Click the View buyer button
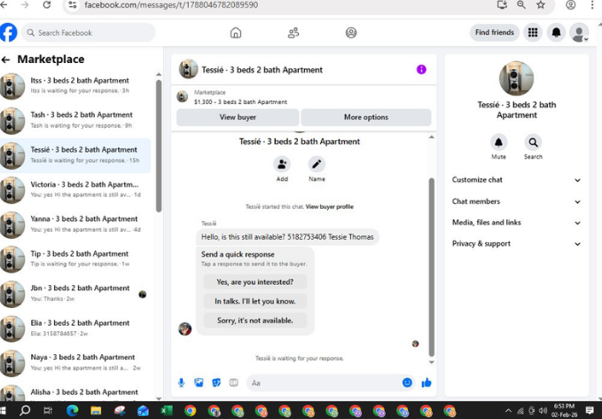602x419 pixels. click(238, 117)
